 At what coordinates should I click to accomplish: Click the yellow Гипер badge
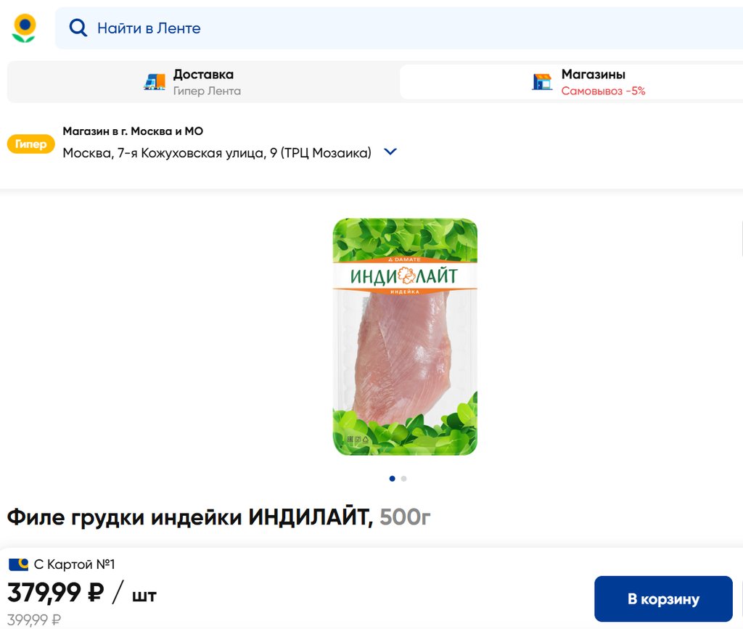coord(30,144)
